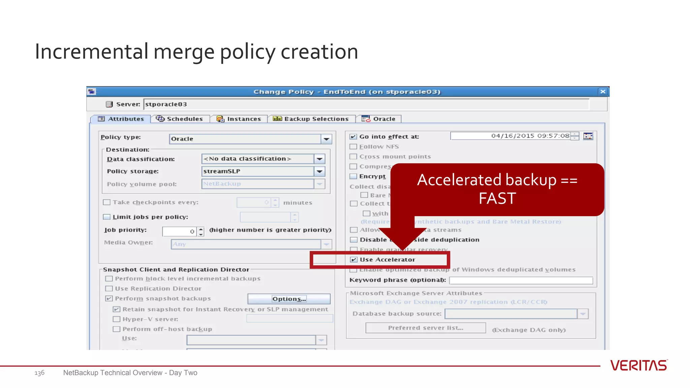Click the Hyper-V server text field

pos(289,319)
